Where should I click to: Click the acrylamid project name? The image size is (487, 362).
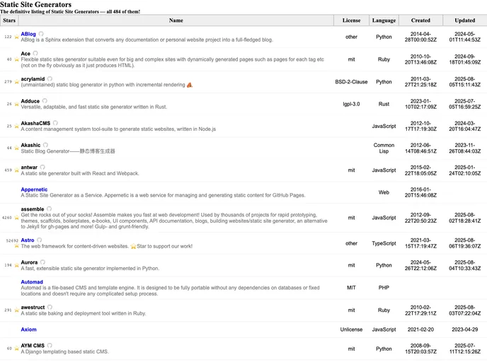point(33,78)
